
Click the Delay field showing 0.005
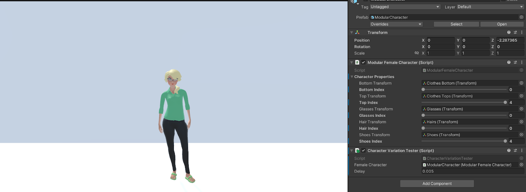pyautogui.click(x=473, y=171)
